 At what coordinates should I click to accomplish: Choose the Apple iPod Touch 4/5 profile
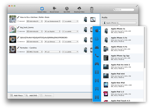coord(122,100)
